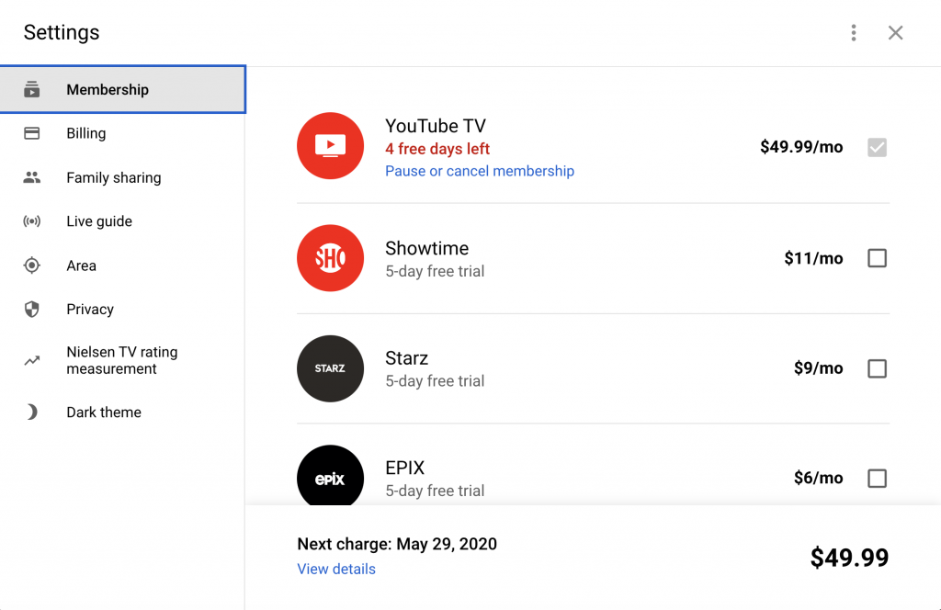Click the Billing credit card icon

[32, 133]
